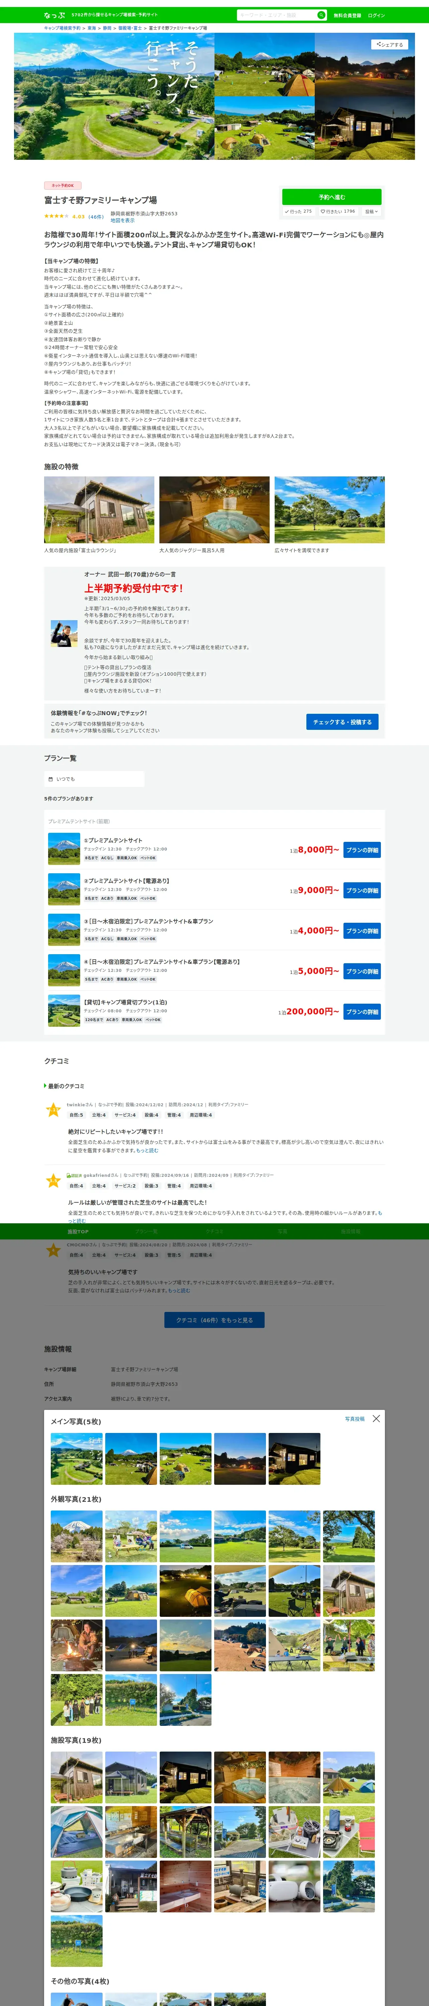Open the ジャグジー風呂 facility photo
The image size is (429, 2006).
(214, 510)
